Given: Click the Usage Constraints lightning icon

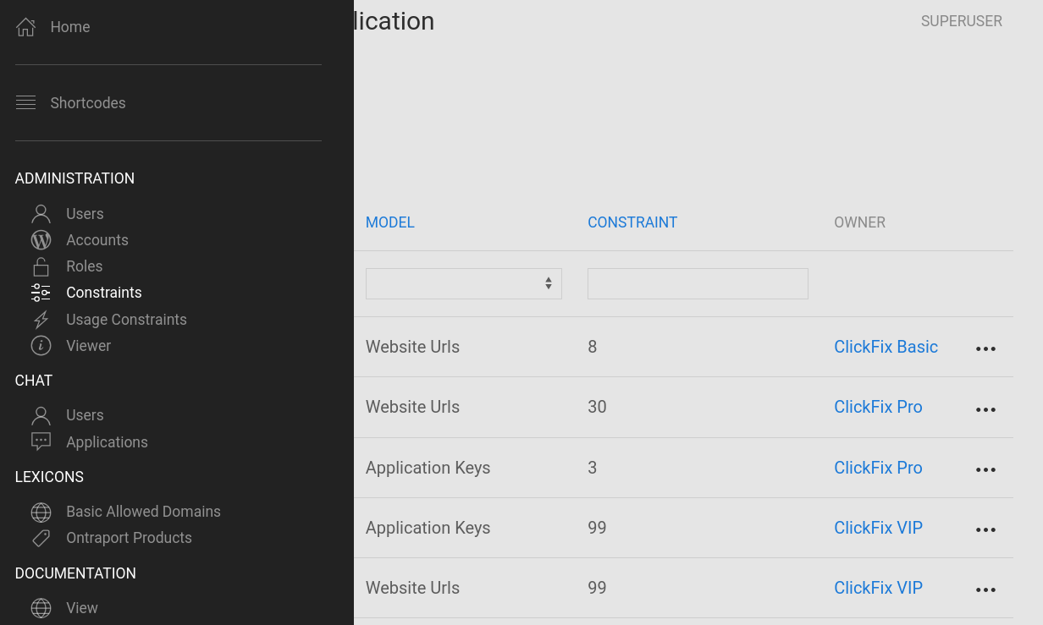Looking at the screenshot, I should point(41,320).
